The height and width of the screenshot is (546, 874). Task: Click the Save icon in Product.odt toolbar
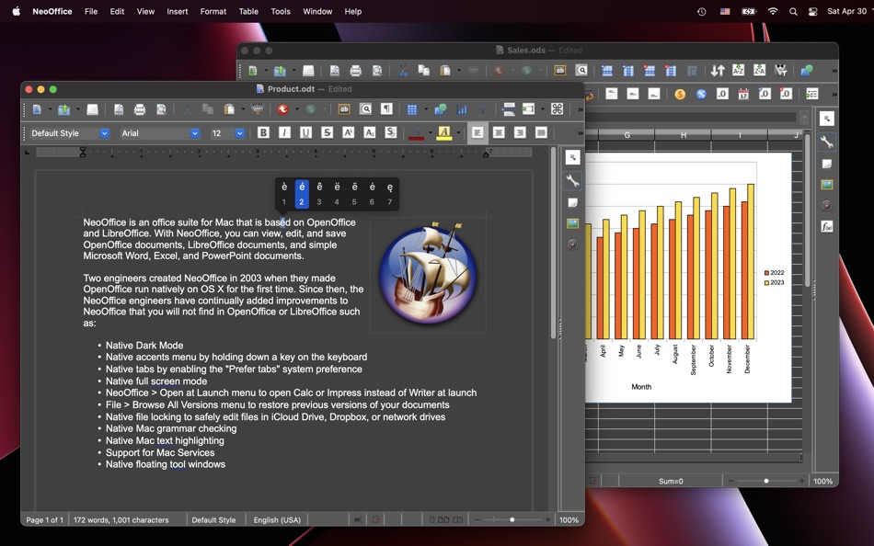[x=92, y=109]
